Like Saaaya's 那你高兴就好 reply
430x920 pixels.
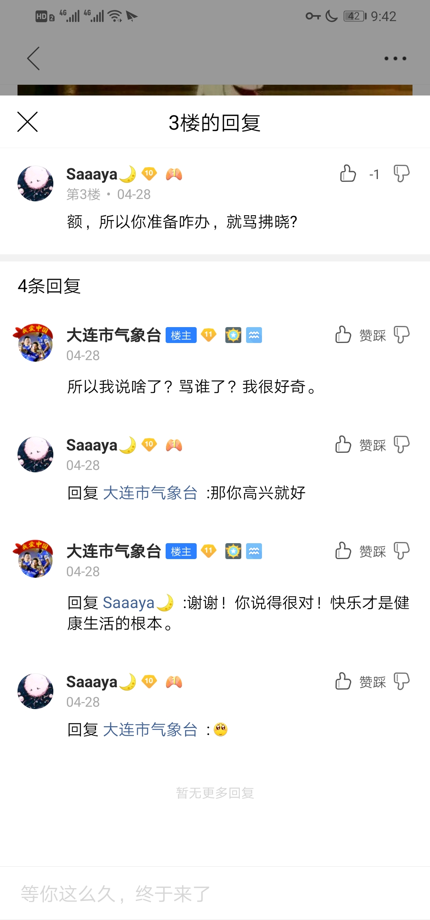pyautogui.click(x=343, y=444)
